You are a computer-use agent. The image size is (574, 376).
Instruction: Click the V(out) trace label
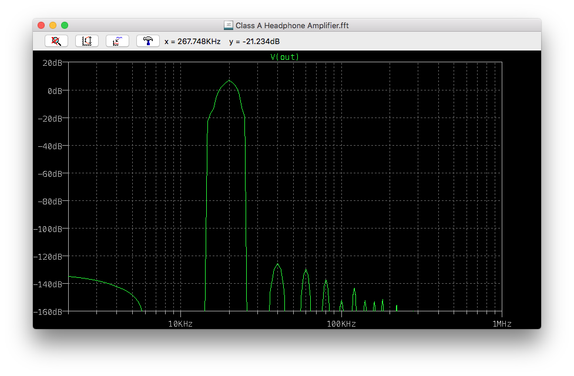click(x=285, y=57)
